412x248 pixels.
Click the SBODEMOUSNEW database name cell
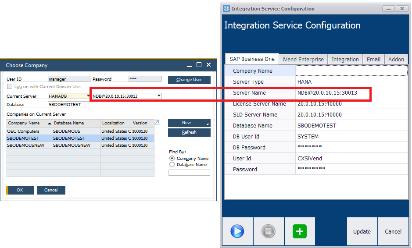pyautogui.click(x=76, y=145)
